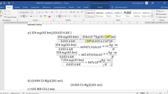Open the Revisar tab
168x94 pixels.
pyautogui.click(x=71, y=7)
